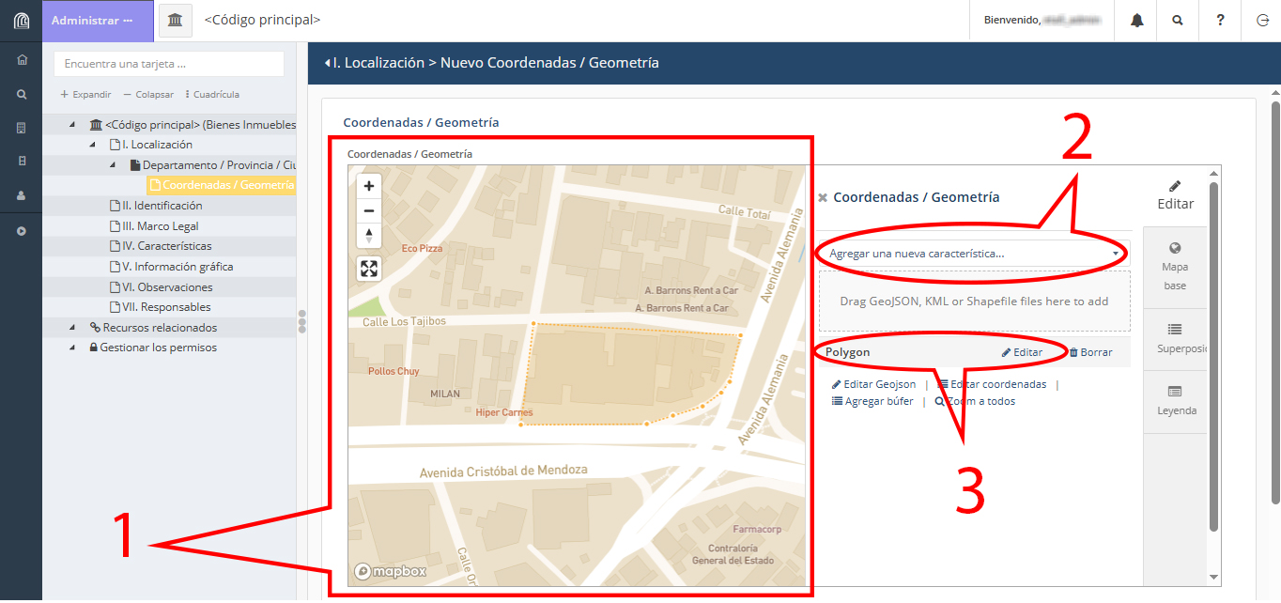This screenshot has width=1281, height=603.
Task: Click the 'Encuentra una tarjeta' search field
Action: (169, 64)
